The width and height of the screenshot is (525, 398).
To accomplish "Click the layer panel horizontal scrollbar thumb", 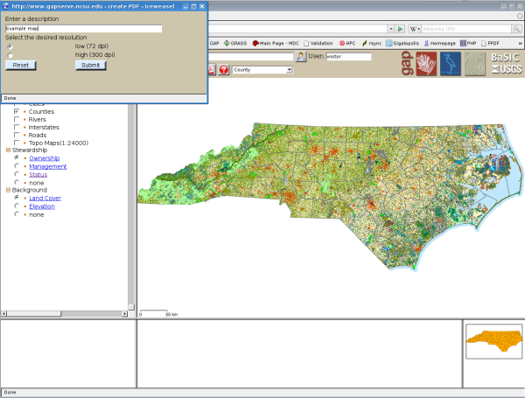I will point(34,314).
